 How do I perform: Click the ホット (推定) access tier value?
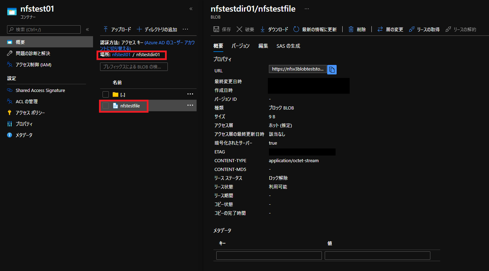[280, 125]
